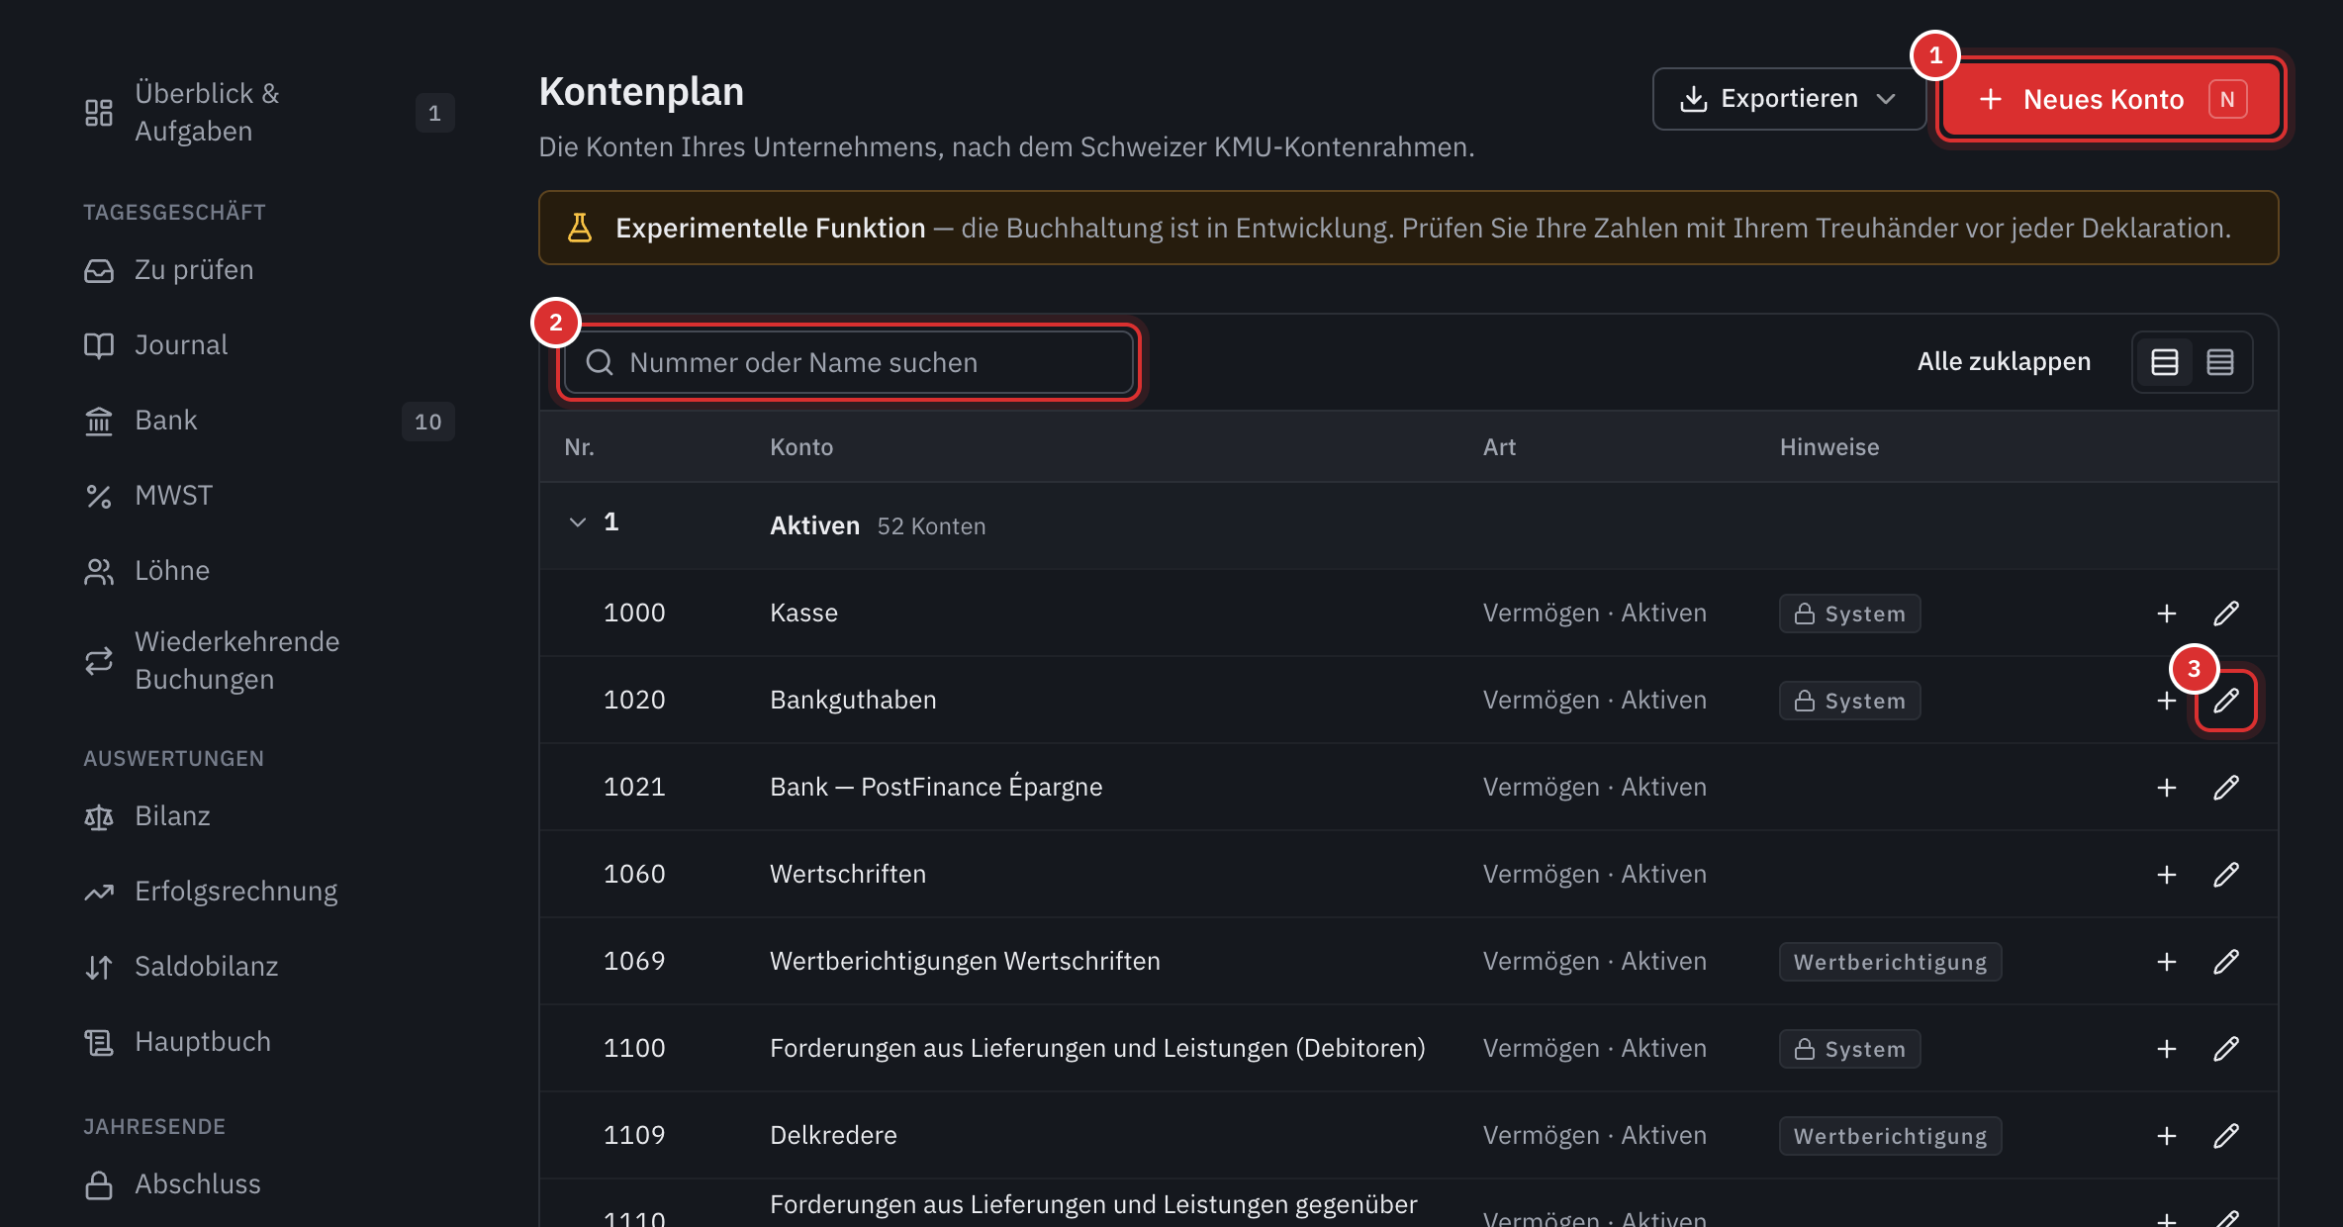2343x1227 pixels.
Task: Click Alle zuklappen
Action: pos(2004,362)
